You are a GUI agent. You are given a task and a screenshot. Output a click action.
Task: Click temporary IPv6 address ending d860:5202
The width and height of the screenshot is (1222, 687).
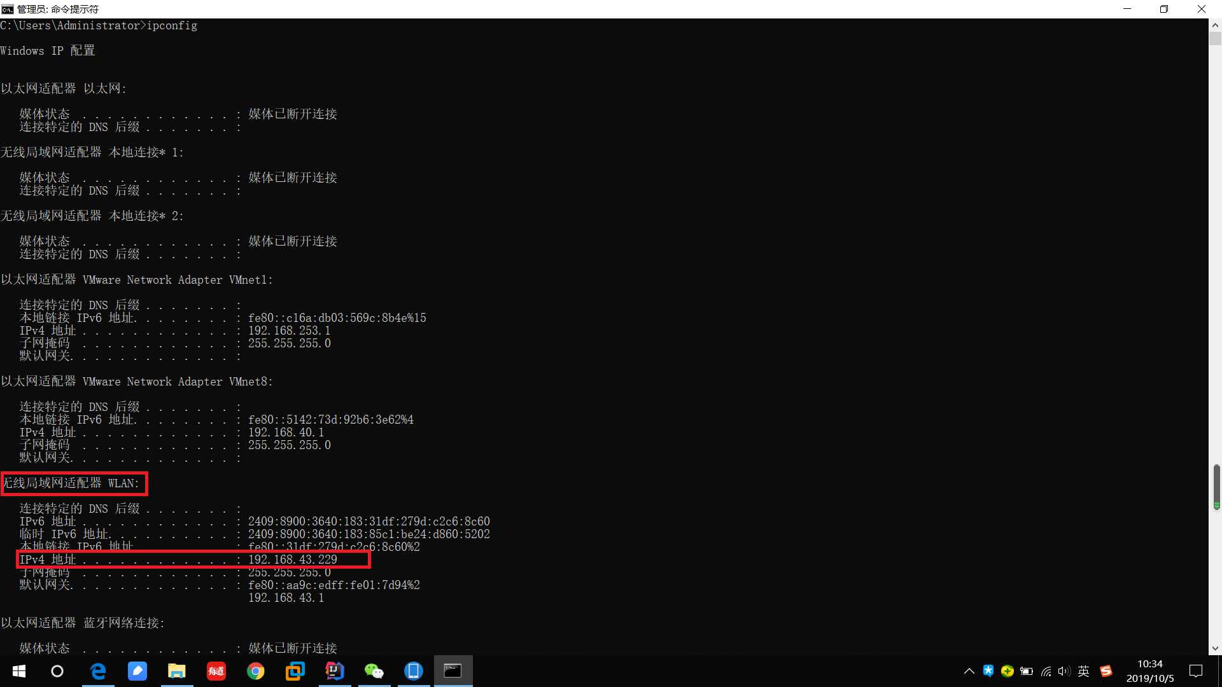pos(369,534)
